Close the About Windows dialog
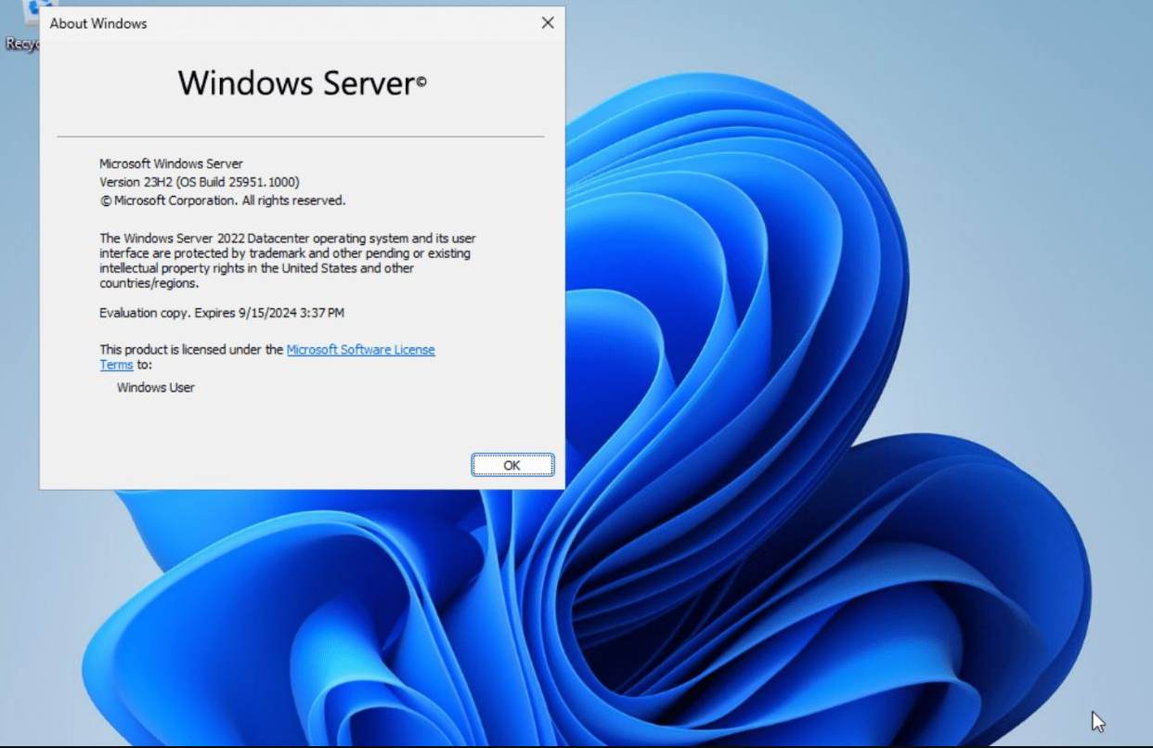 (548, 23)
